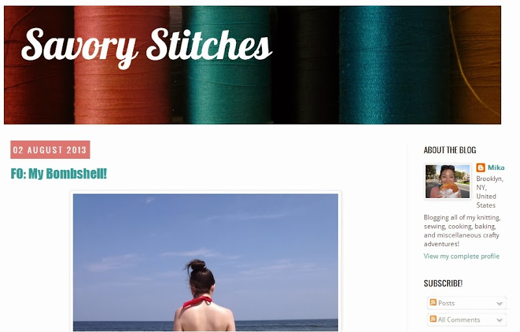Click the 02 August 2013 date badge
520x332 pixels.
[x=50, y=150]
